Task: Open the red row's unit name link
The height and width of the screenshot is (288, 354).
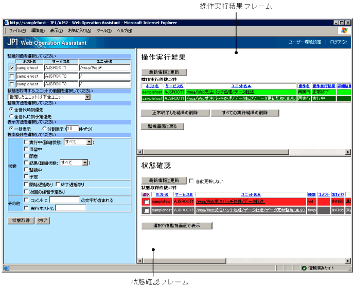Action: click(x=231, y=201)
